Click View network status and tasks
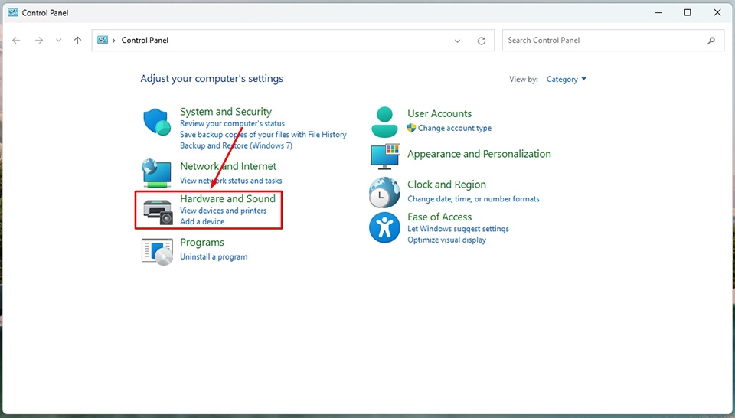This screenshot has height=418, width=735. click(x=231, y=181)
